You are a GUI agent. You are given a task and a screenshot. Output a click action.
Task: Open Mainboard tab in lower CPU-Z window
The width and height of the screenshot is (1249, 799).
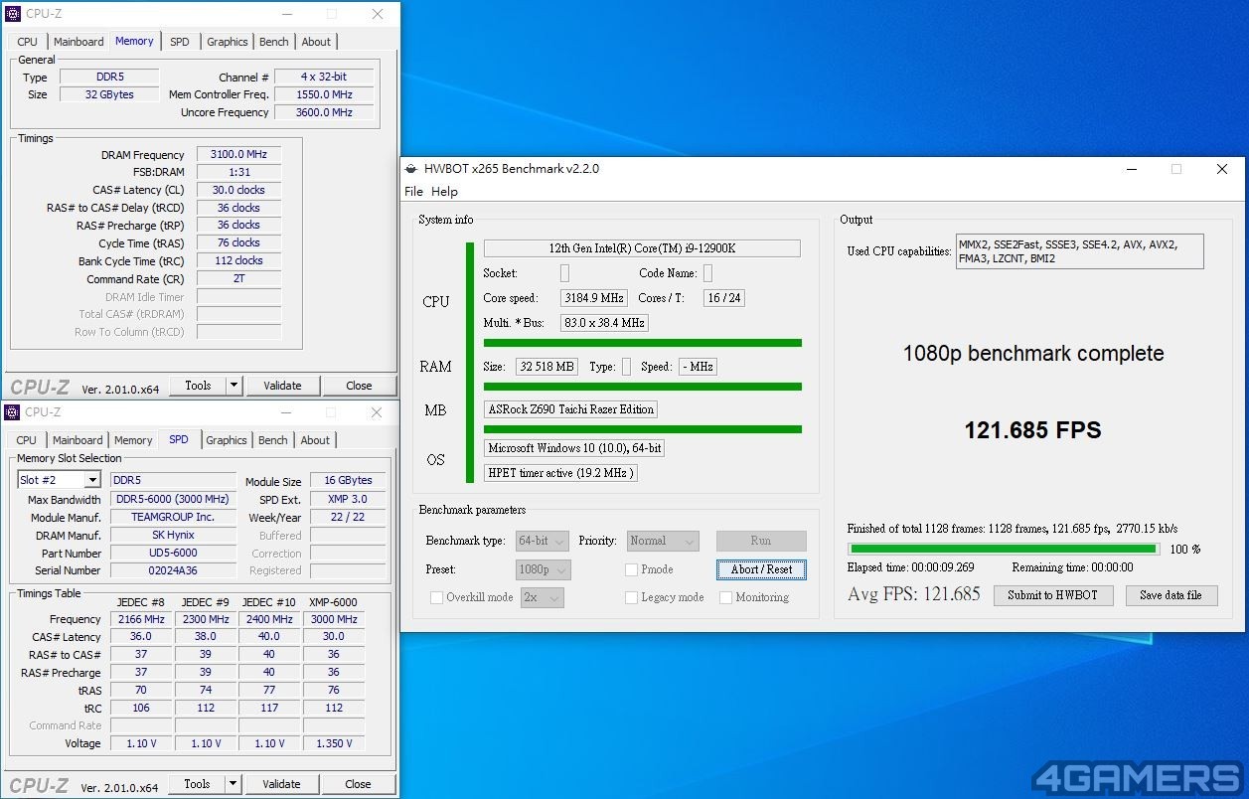coord(78,440)
